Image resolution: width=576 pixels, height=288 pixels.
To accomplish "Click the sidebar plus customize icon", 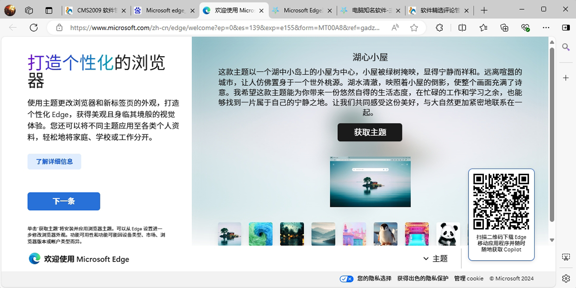I will 566,78.
